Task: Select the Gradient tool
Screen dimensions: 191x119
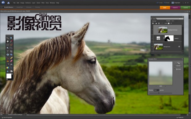Action: 8,68
